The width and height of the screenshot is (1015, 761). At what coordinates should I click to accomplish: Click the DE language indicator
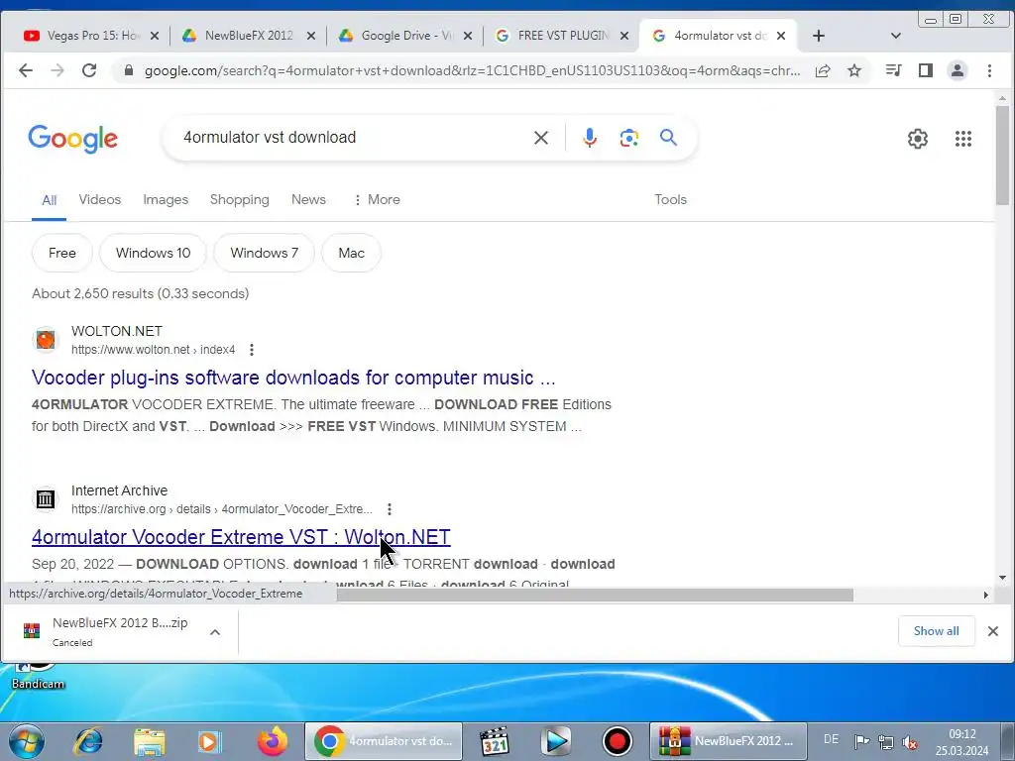point(832,739)
